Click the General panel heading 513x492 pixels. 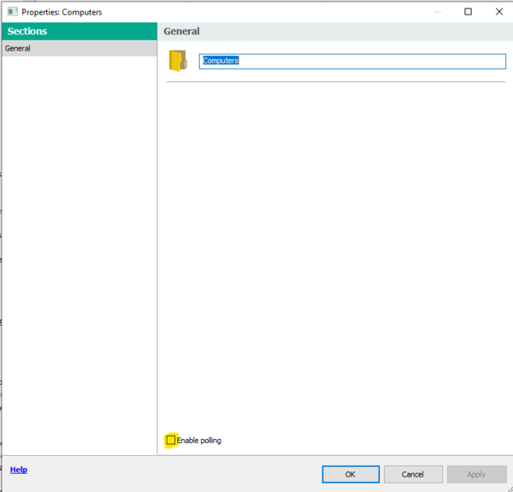click(x=181, y=31)
